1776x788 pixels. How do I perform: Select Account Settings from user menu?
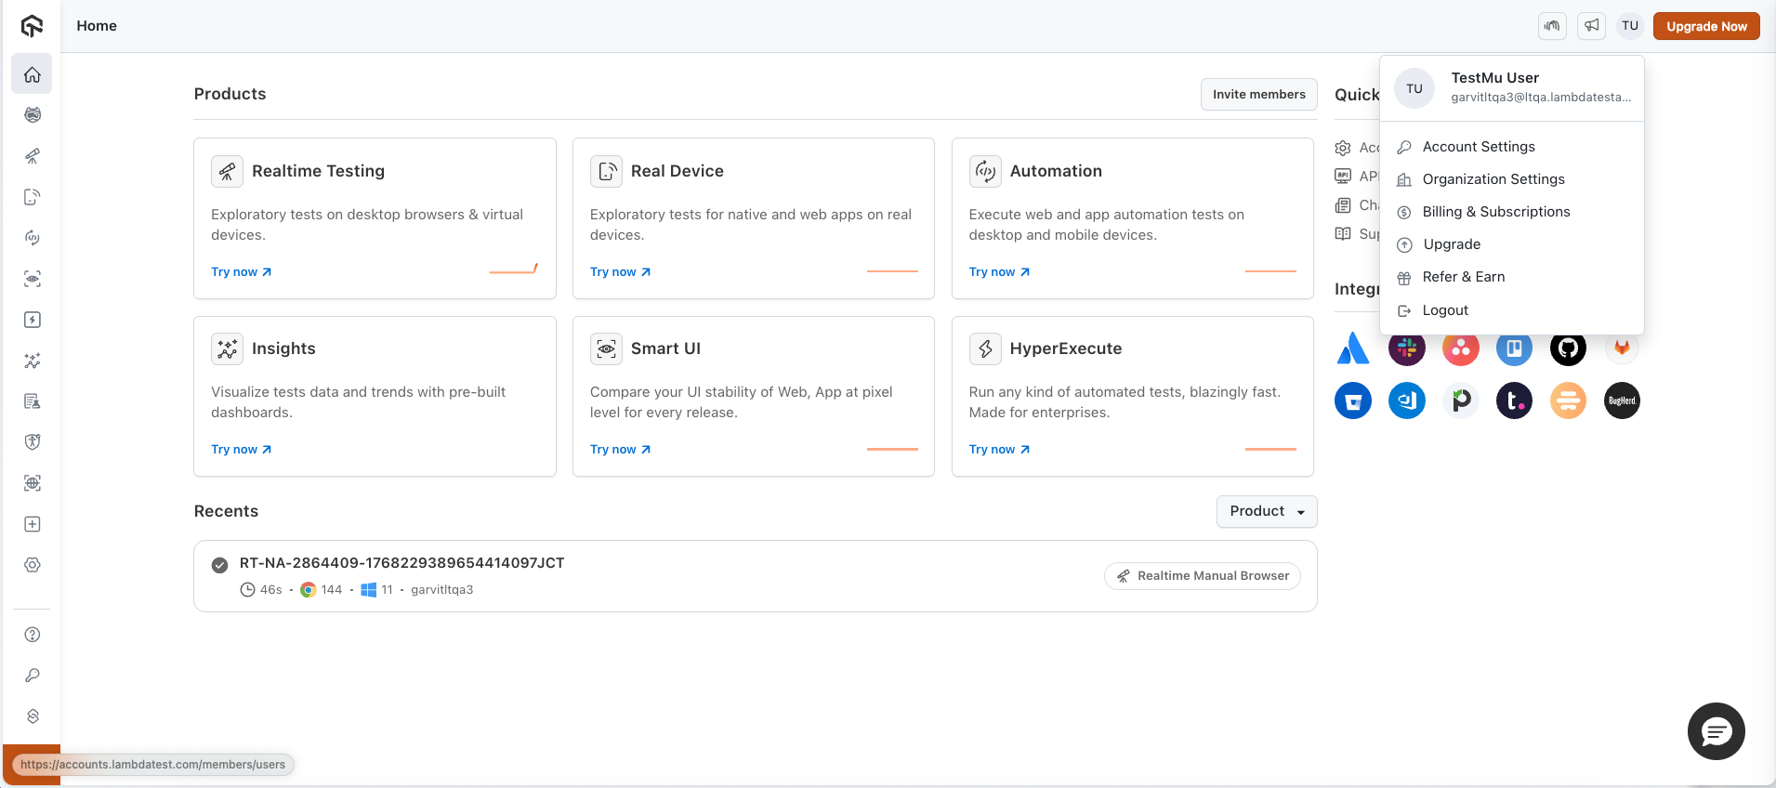(x=1478, y=147)
